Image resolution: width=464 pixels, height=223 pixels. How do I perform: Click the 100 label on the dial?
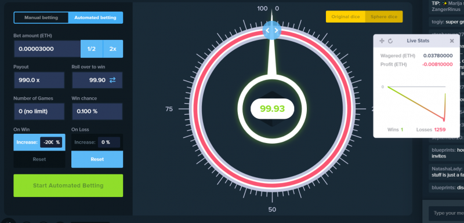pyautogui.click(x=262, y=9)
